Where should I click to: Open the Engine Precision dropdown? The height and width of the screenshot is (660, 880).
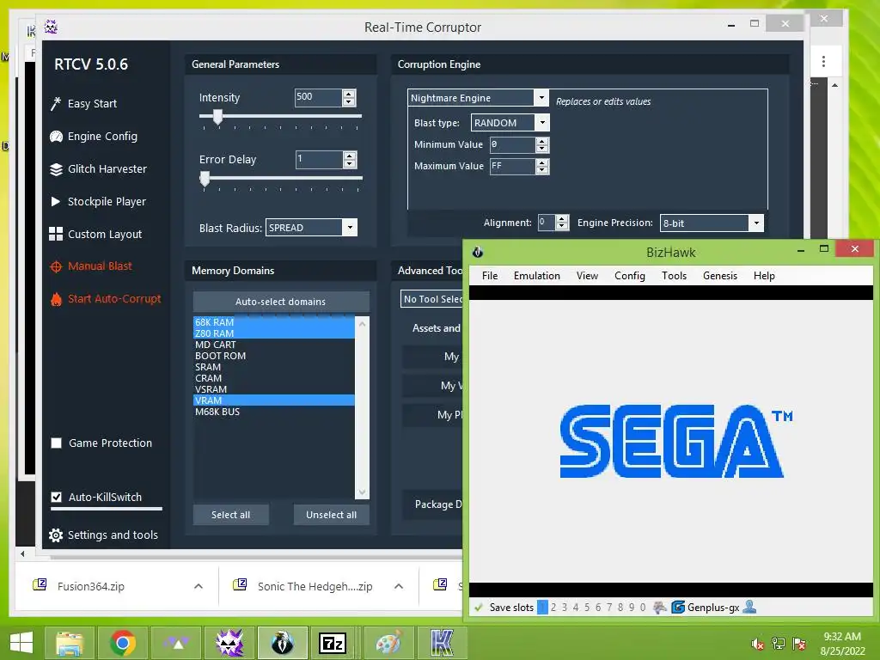click(x=756, y=223)
